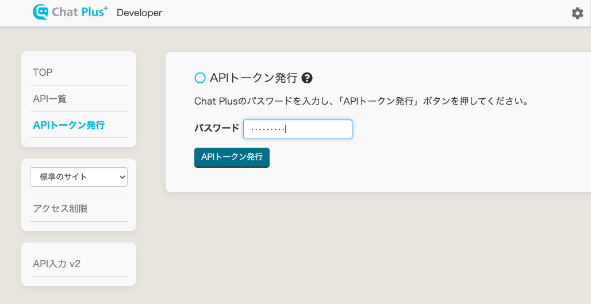Open the API入力 v2 sidebar item
591x304 pixels.
coord(57,264)
